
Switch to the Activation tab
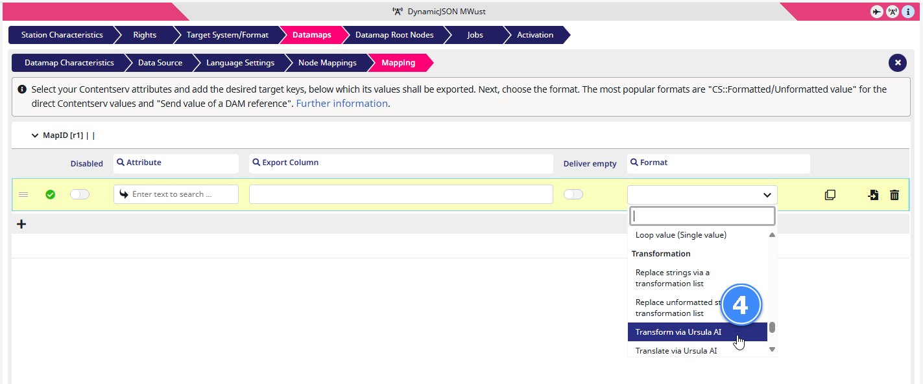pyautogui.click(x=535, y=35)
